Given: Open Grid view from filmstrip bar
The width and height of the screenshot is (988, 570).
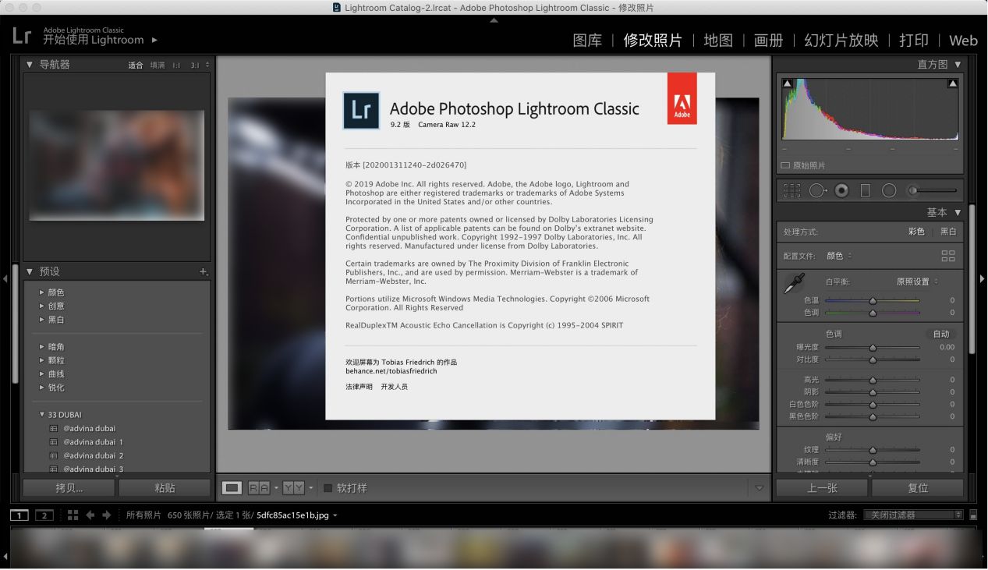Looking at the screenshot, I should (x=73, y=515).
